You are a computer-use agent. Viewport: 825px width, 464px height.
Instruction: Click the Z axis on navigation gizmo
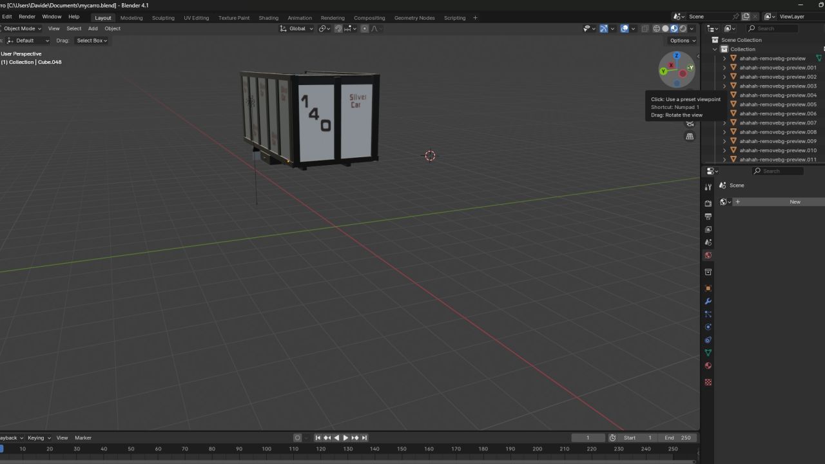pyautogui.click(x=677, y=56)
